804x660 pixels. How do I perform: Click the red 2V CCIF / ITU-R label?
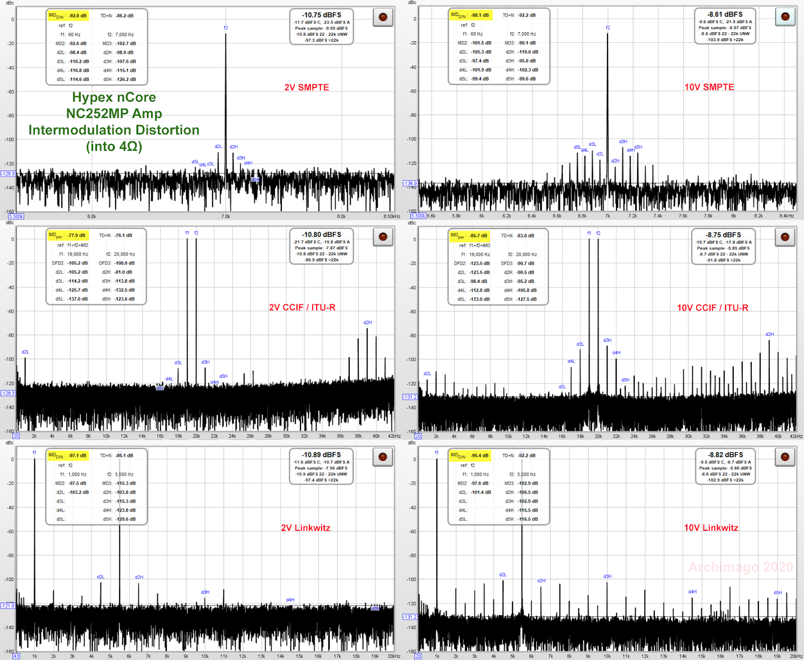tap(302, 308)
